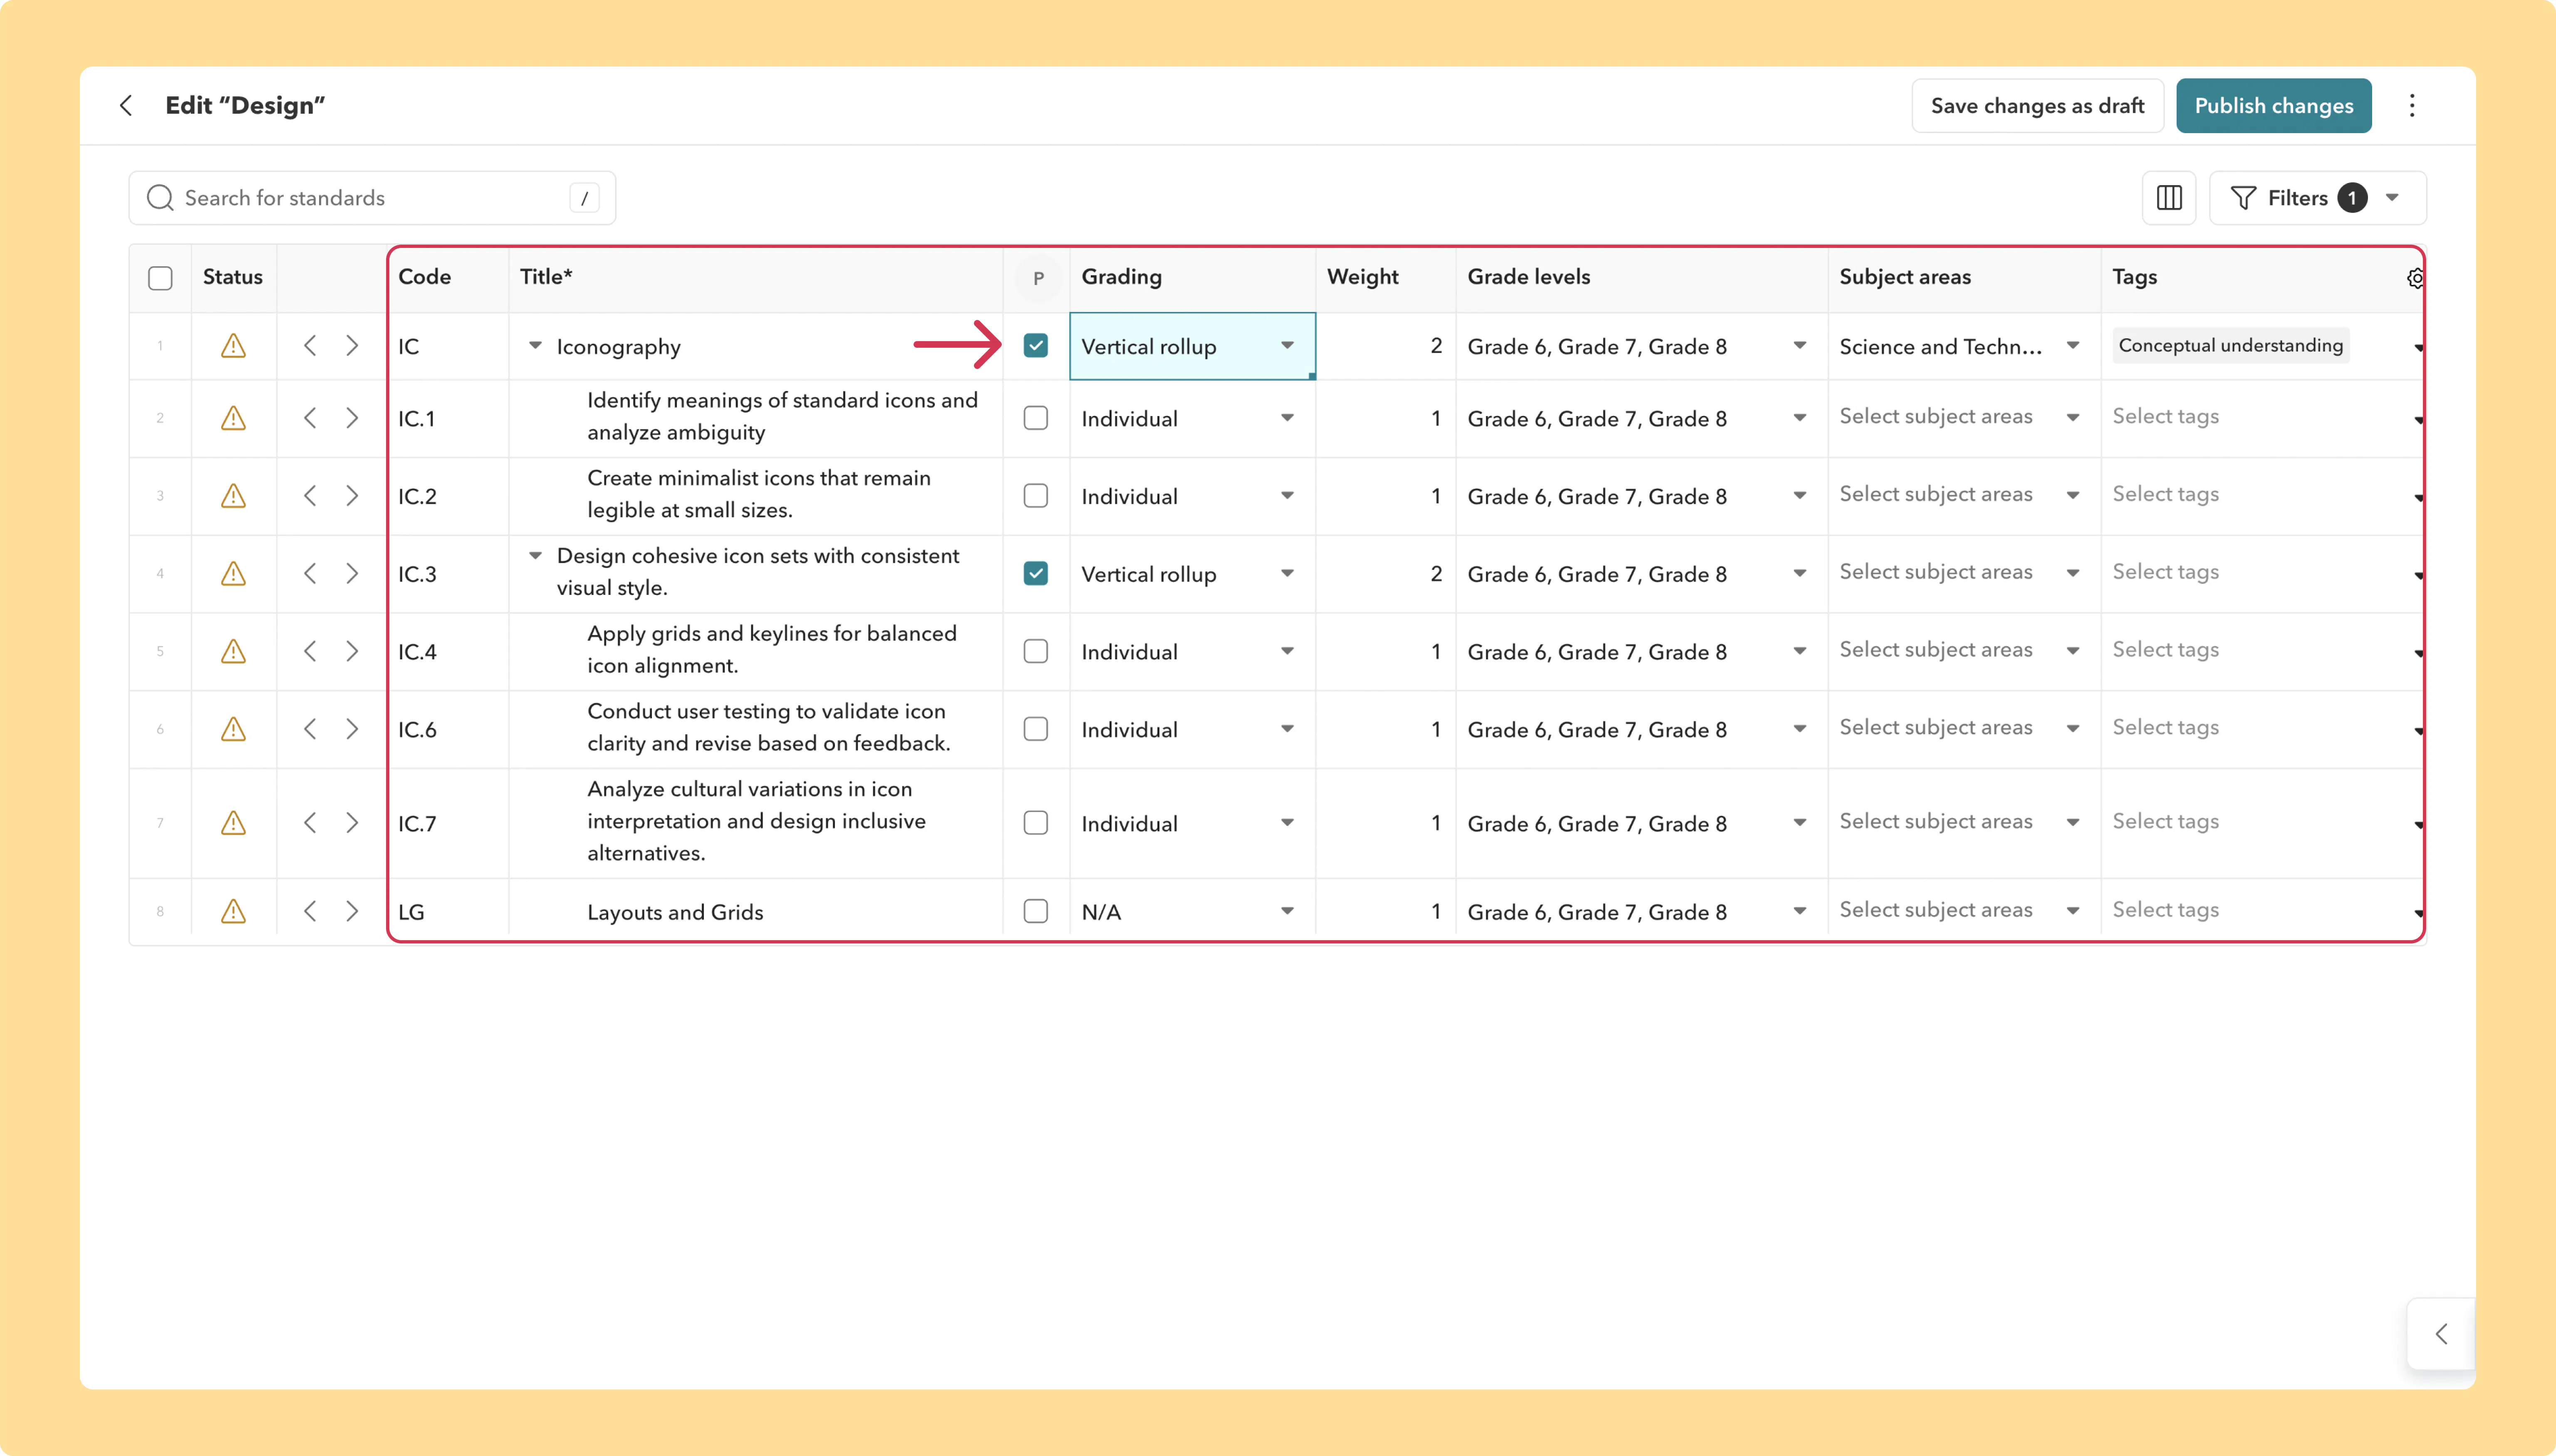This screenshot has height=1456, width=2556.
Task: Check the P checkbox for Layouts and Grids
Action: coord(1036,912)
